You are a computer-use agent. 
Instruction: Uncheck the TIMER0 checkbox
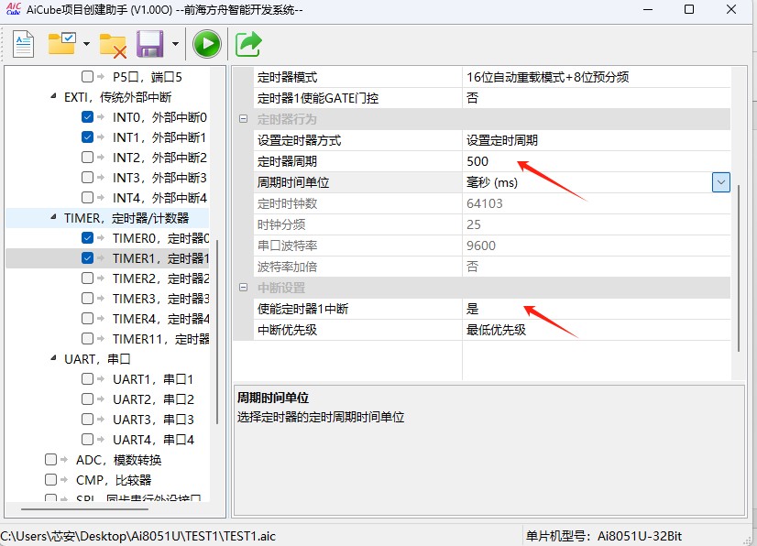point(87,237)
